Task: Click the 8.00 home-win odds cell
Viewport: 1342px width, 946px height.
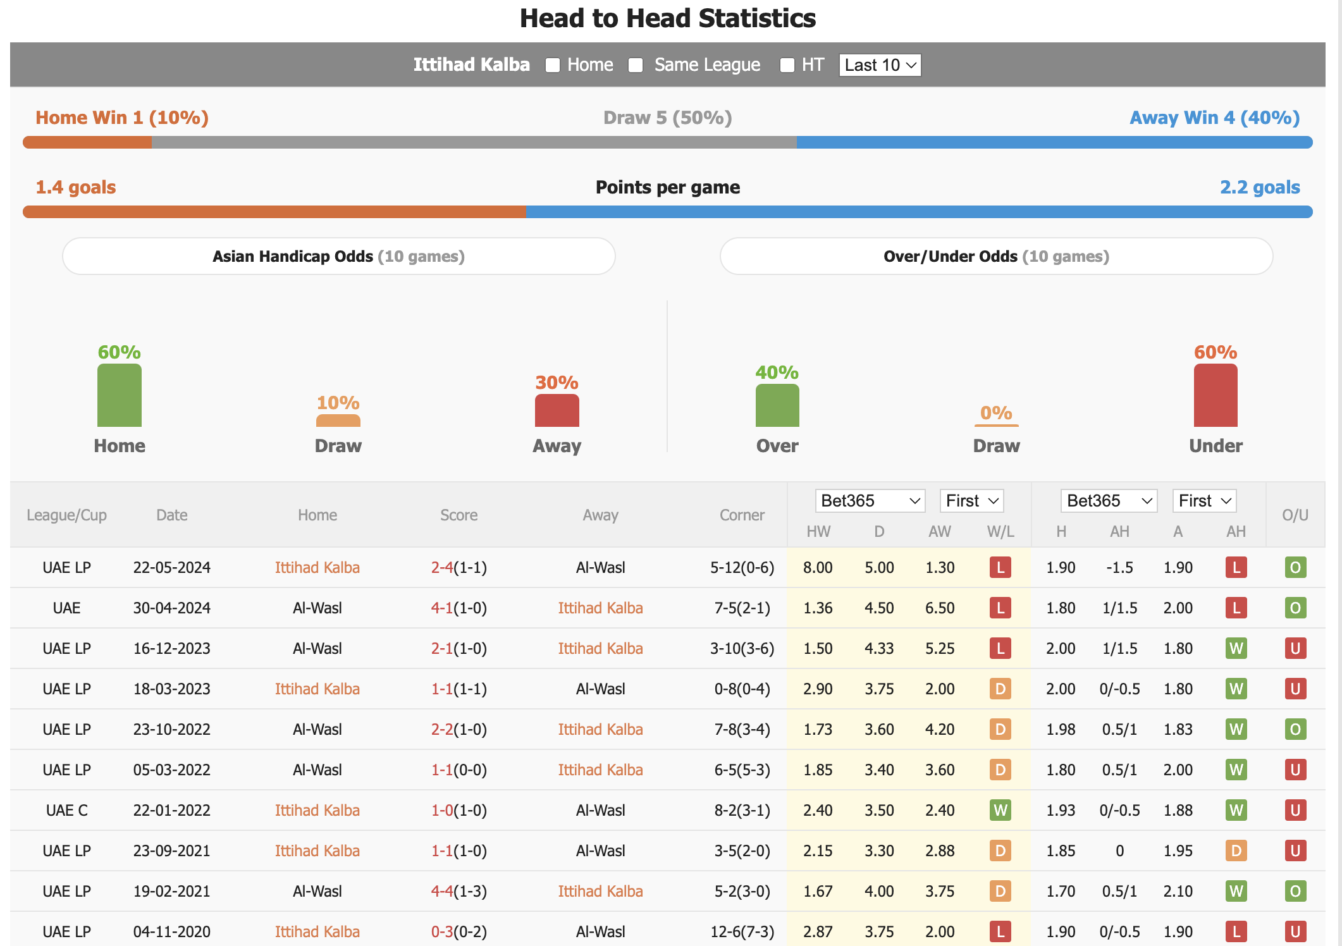Action: pyautogui.click(x=818, y=567)
